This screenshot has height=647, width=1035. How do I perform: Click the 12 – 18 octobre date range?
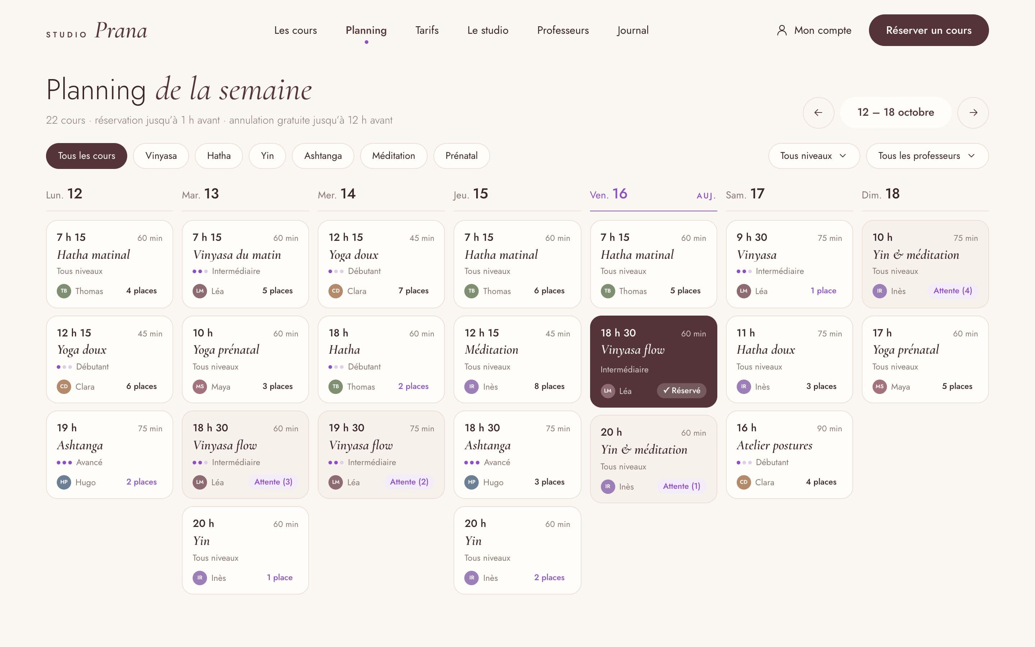896,113
